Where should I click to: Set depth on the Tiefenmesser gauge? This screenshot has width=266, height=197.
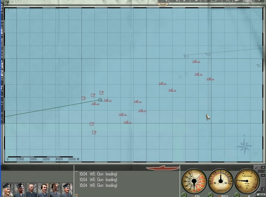pyautogui.click(x=247, y=181)
